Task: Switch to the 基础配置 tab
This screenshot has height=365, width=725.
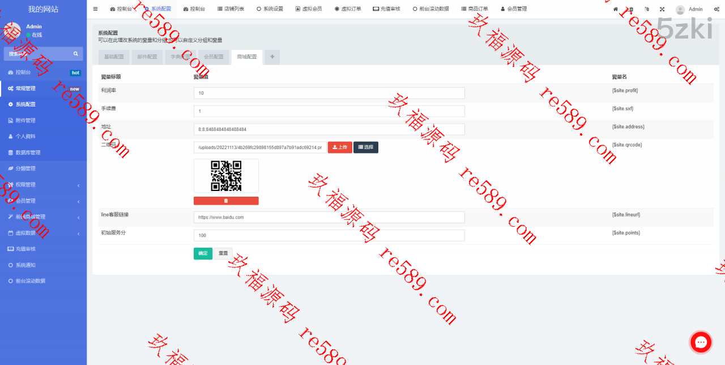Action: [x=113, y=57]
